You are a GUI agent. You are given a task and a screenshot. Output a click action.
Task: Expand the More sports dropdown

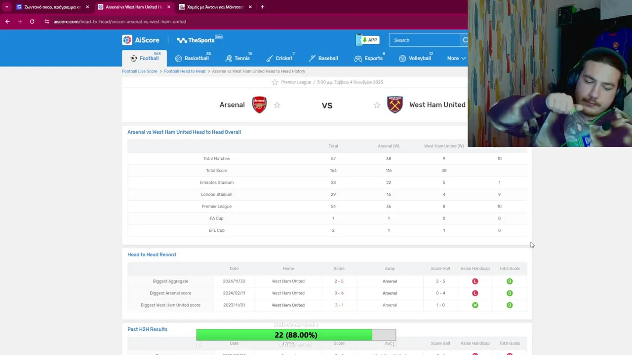tap(456, 58)
